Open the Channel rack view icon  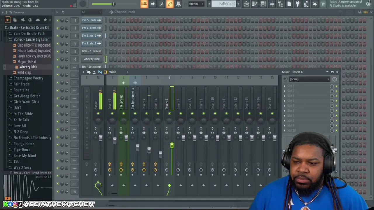click(x=263, y=4)
